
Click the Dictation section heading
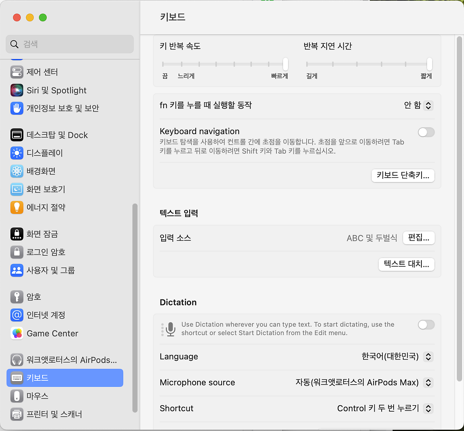(x=178, y=302)
